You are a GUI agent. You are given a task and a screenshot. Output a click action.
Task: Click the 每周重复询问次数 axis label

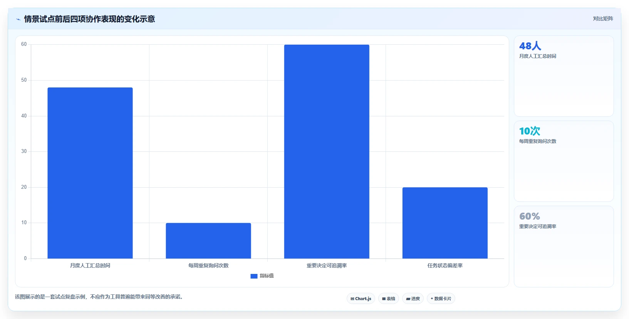coord(208,265)
